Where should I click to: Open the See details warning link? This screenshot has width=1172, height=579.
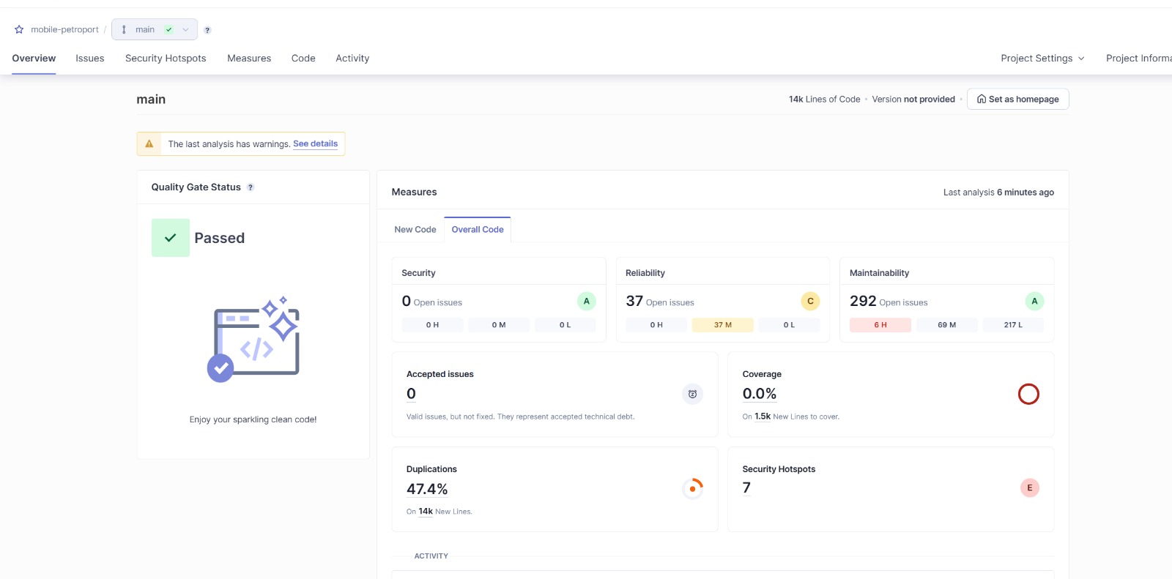(x=315, y=144)
